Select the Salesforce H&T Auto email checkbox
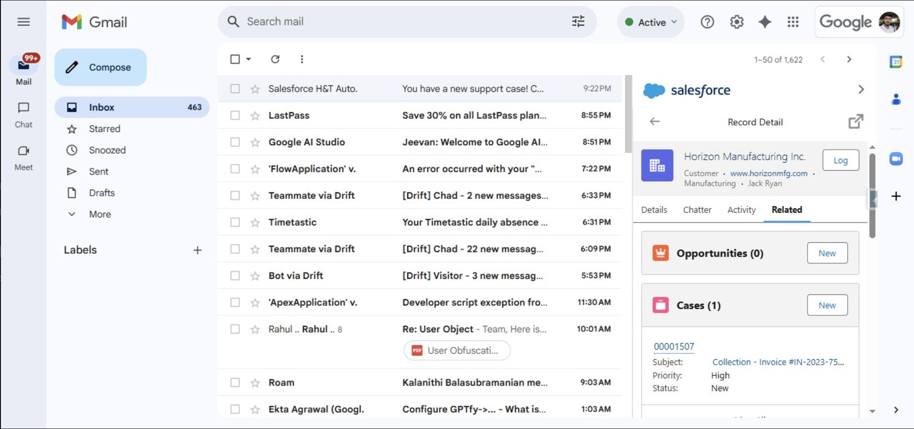This screenshot has width=914, height=429. (235, 89)
